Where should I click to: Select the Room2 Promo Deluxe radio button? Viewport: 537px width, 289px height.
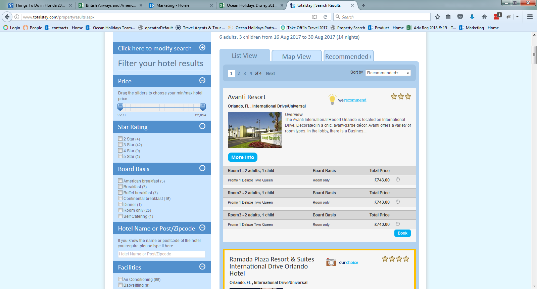coord(398,202)
